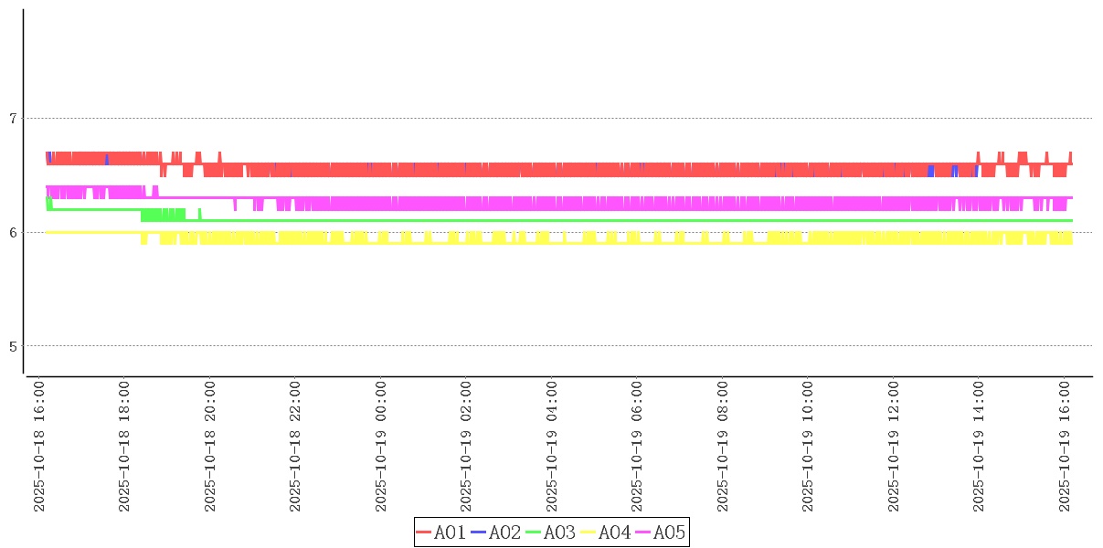1103x548 pixels.
Task: Click the blue A02 legend color marker
Action: (478, 532)
